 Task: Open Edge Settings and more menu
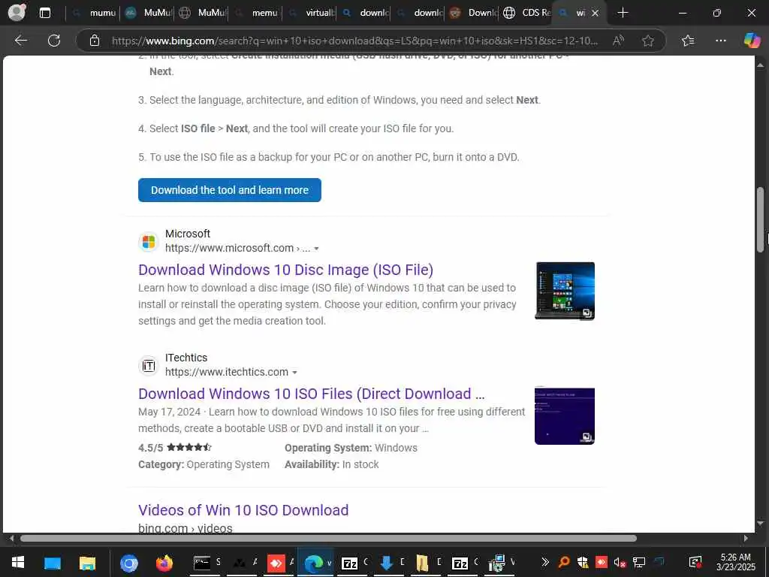coord(720,41)
